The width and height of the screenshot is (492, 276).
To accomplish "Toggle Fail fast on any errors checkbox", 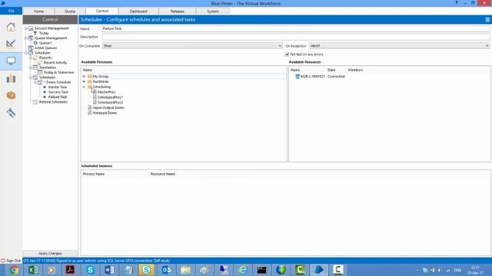I will 287,54.
